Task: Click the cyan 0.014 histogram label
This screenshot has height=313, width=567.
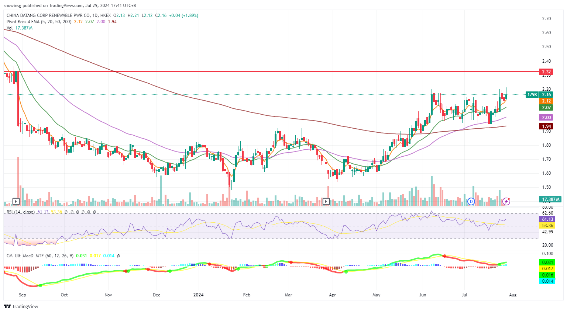Action: click(548, 281)
